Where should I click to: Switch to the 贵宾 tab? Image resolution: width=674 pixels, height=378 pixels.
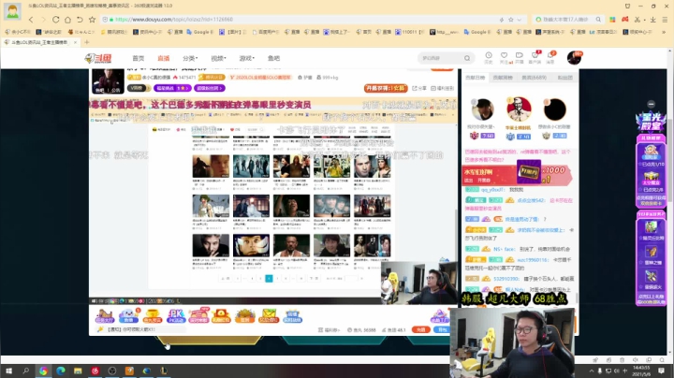tap(534, 78)
